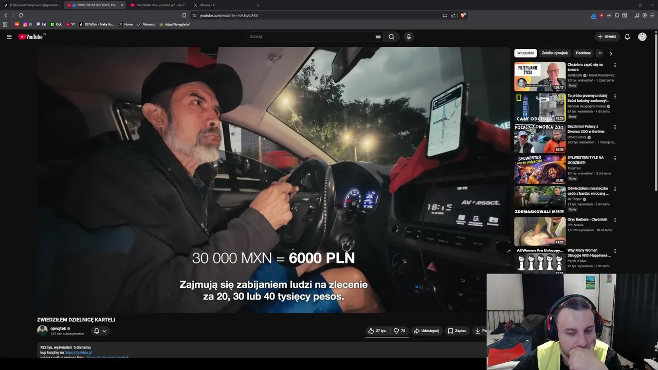Open the 'TikTok - Make Yo...' bookmark
Screen dimensions: 658x370
(97, 24)
